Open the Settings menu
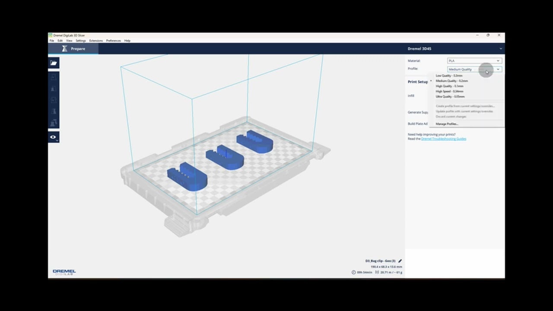The width and height of the screenshot is (553, 311). pos(81,41)
